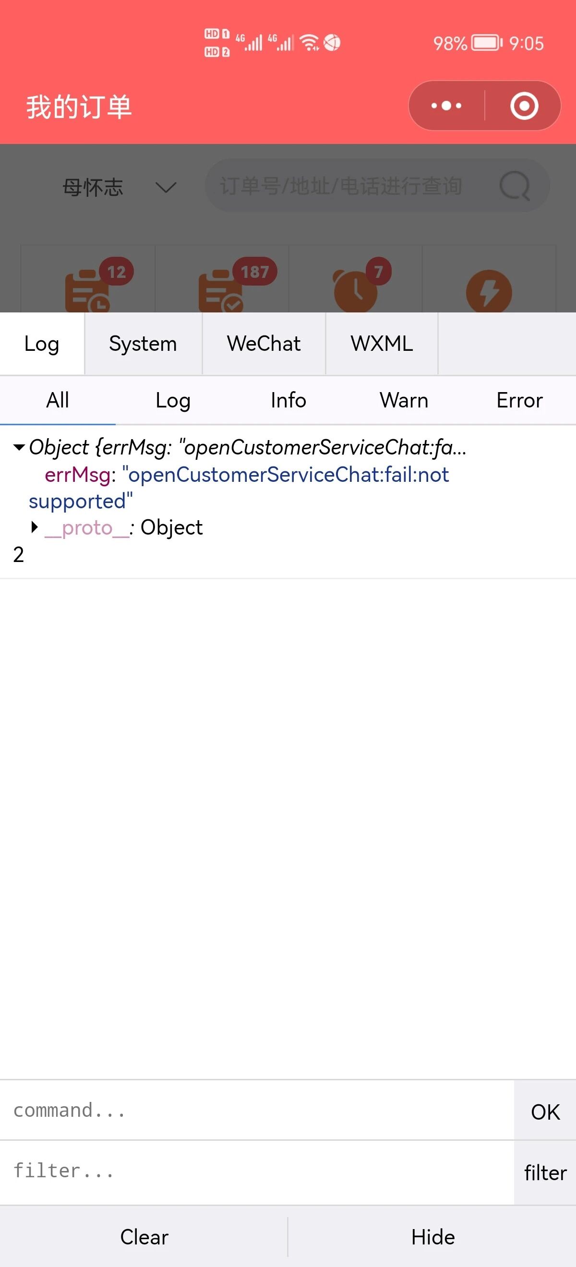This screenshot has height=1267, width=576.
Task: Tap the search magnifier icon
Action: click(515, 186)
